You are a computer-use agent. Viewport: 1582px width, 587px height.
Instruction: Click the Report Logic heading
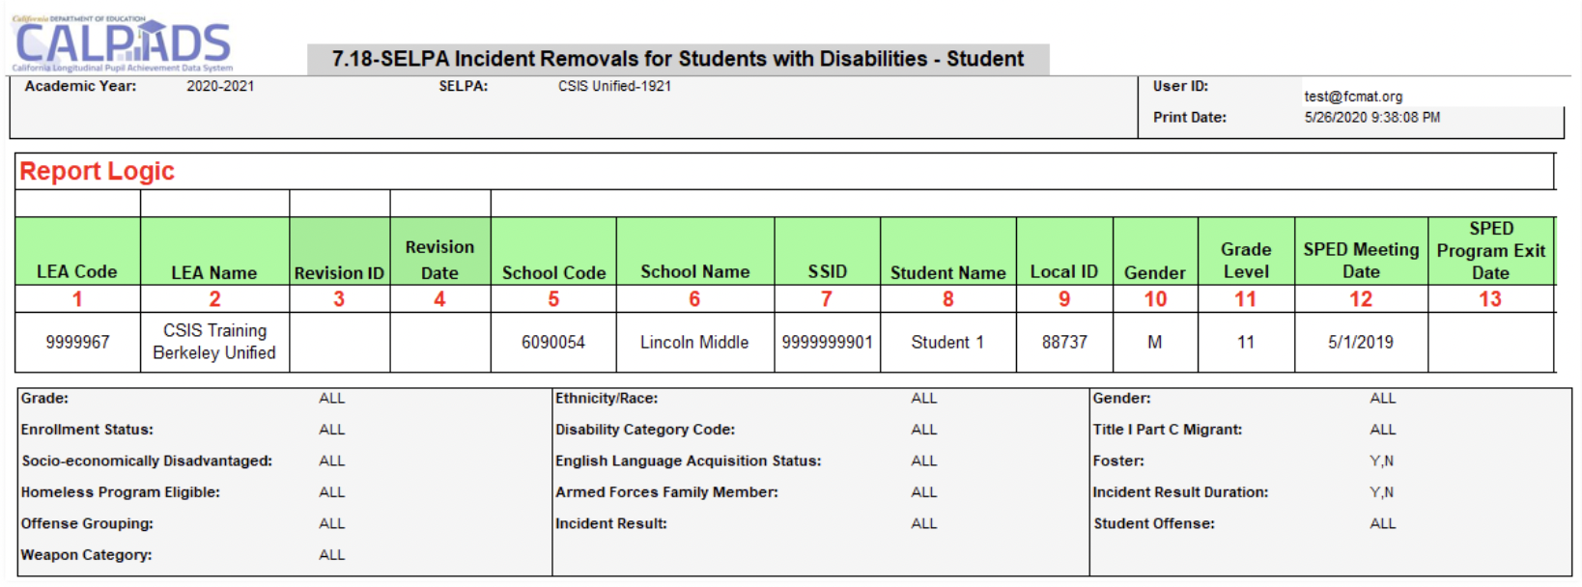pos(98,171)
